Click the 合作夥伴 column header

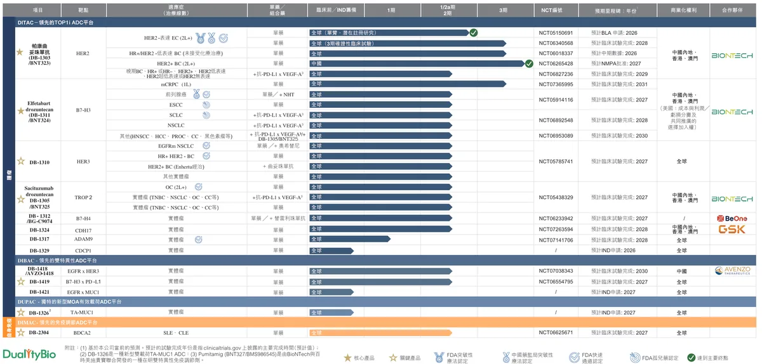point(732,10)
